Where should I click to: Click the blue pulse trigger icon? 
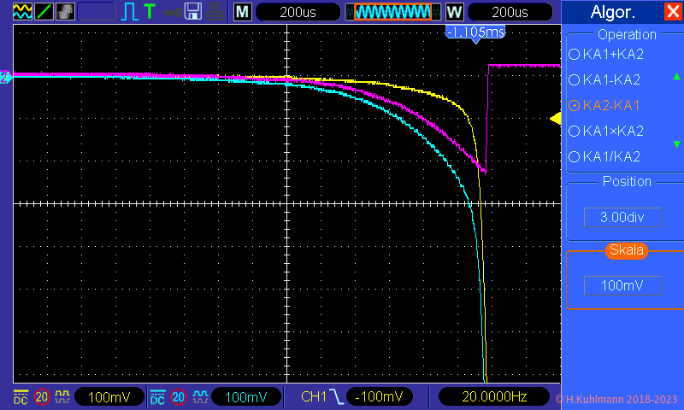coord(129,12)
